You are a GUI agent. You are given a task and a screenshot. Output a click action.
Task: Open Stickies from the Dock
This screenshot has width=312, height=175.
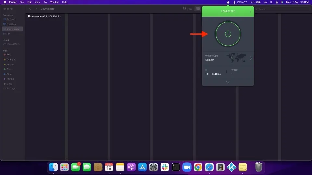[242, 167]
